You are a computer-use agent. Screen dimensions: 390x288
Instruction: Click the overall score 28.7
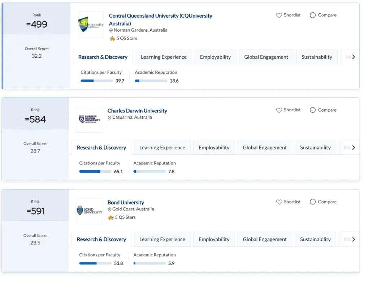35,151
